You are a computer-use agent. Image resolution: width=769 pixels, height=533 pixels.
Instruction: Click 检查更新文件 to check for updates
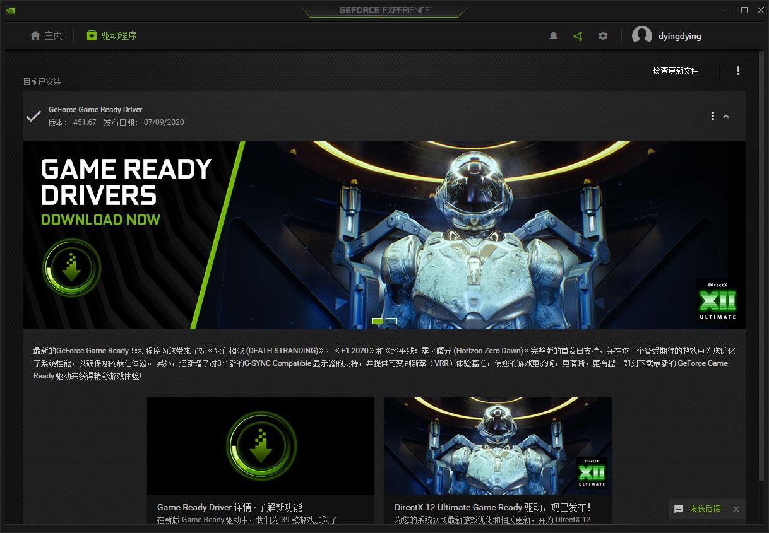coord(676,71)
